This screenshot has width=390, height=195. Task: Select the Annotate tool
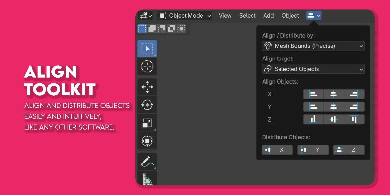[147, 161]
